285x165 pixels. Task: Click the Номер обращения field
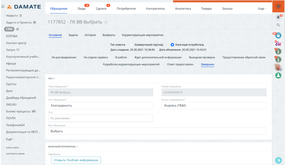click(x=214, y=92)
